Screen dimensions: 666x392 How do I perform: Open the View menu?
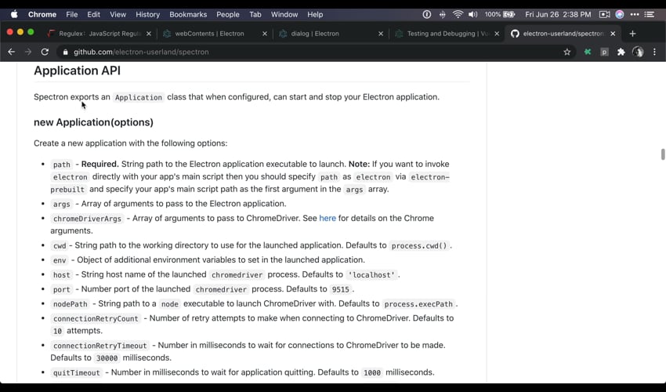118,14
